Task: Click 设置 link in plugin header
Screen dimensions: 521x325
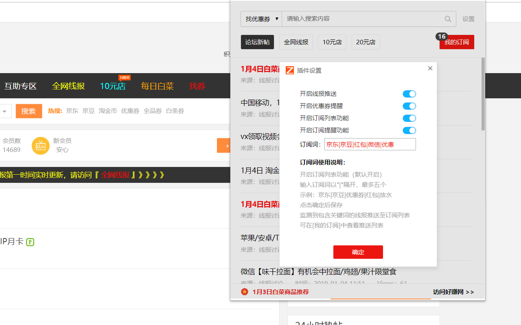Action: [468, 19]
